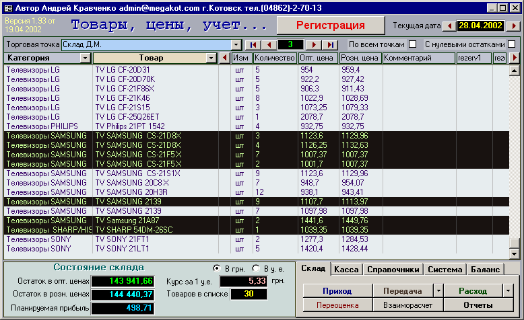Select row 'TV LG CF-20D70K'
Screen dimensions: 524x320
point(257,79)
